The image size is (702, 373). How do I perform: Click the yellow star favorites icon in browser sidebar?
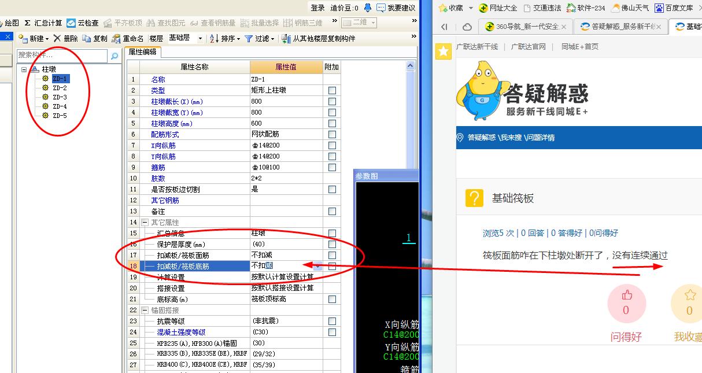(444, 51)
